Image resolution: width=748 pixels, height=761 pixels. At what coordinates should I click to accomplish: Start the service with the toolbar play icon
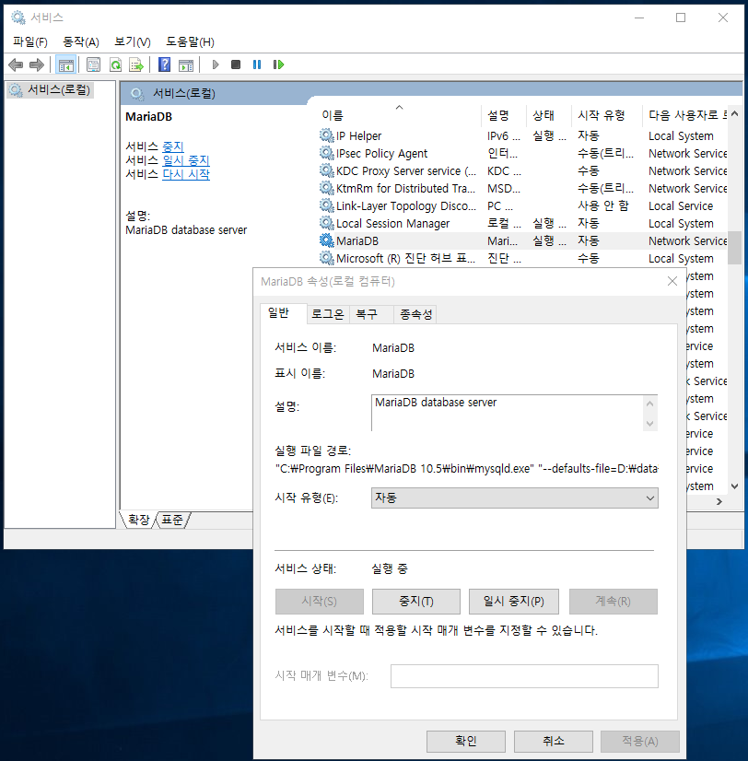(x=216, y=64)
